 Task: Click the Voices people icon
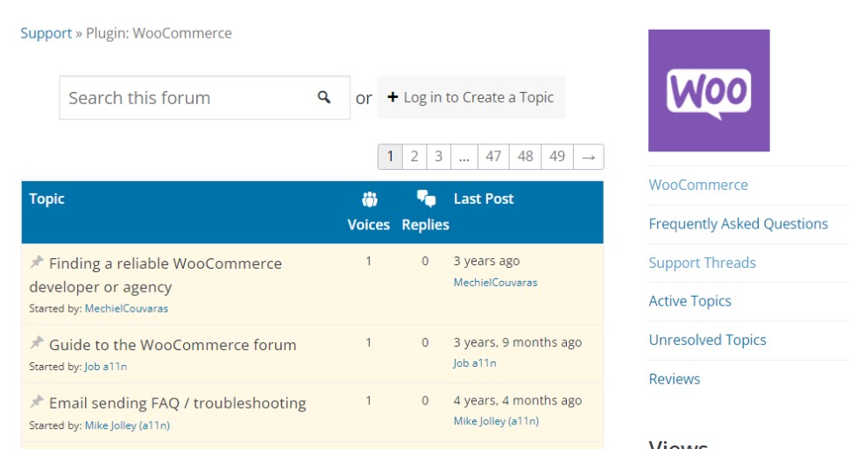click(369, 200)
